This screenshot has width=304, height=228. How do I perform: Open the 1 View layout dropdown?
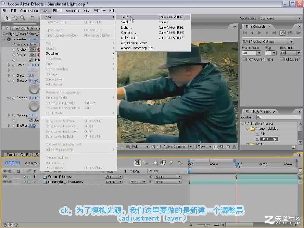pos(203,147)
